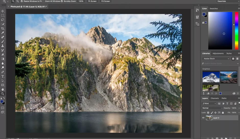
Task: Click the Fit Screen button
Action: pyautogui.click(x=92, y=1)
